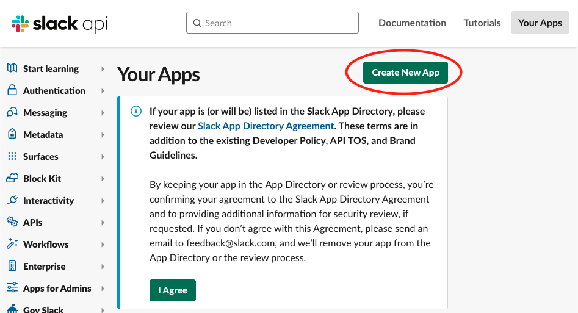Image resolution: width=578 pixels, height=313 pixels.
Task: Expand the Messaging section arrow
Action: coord(103,113)
